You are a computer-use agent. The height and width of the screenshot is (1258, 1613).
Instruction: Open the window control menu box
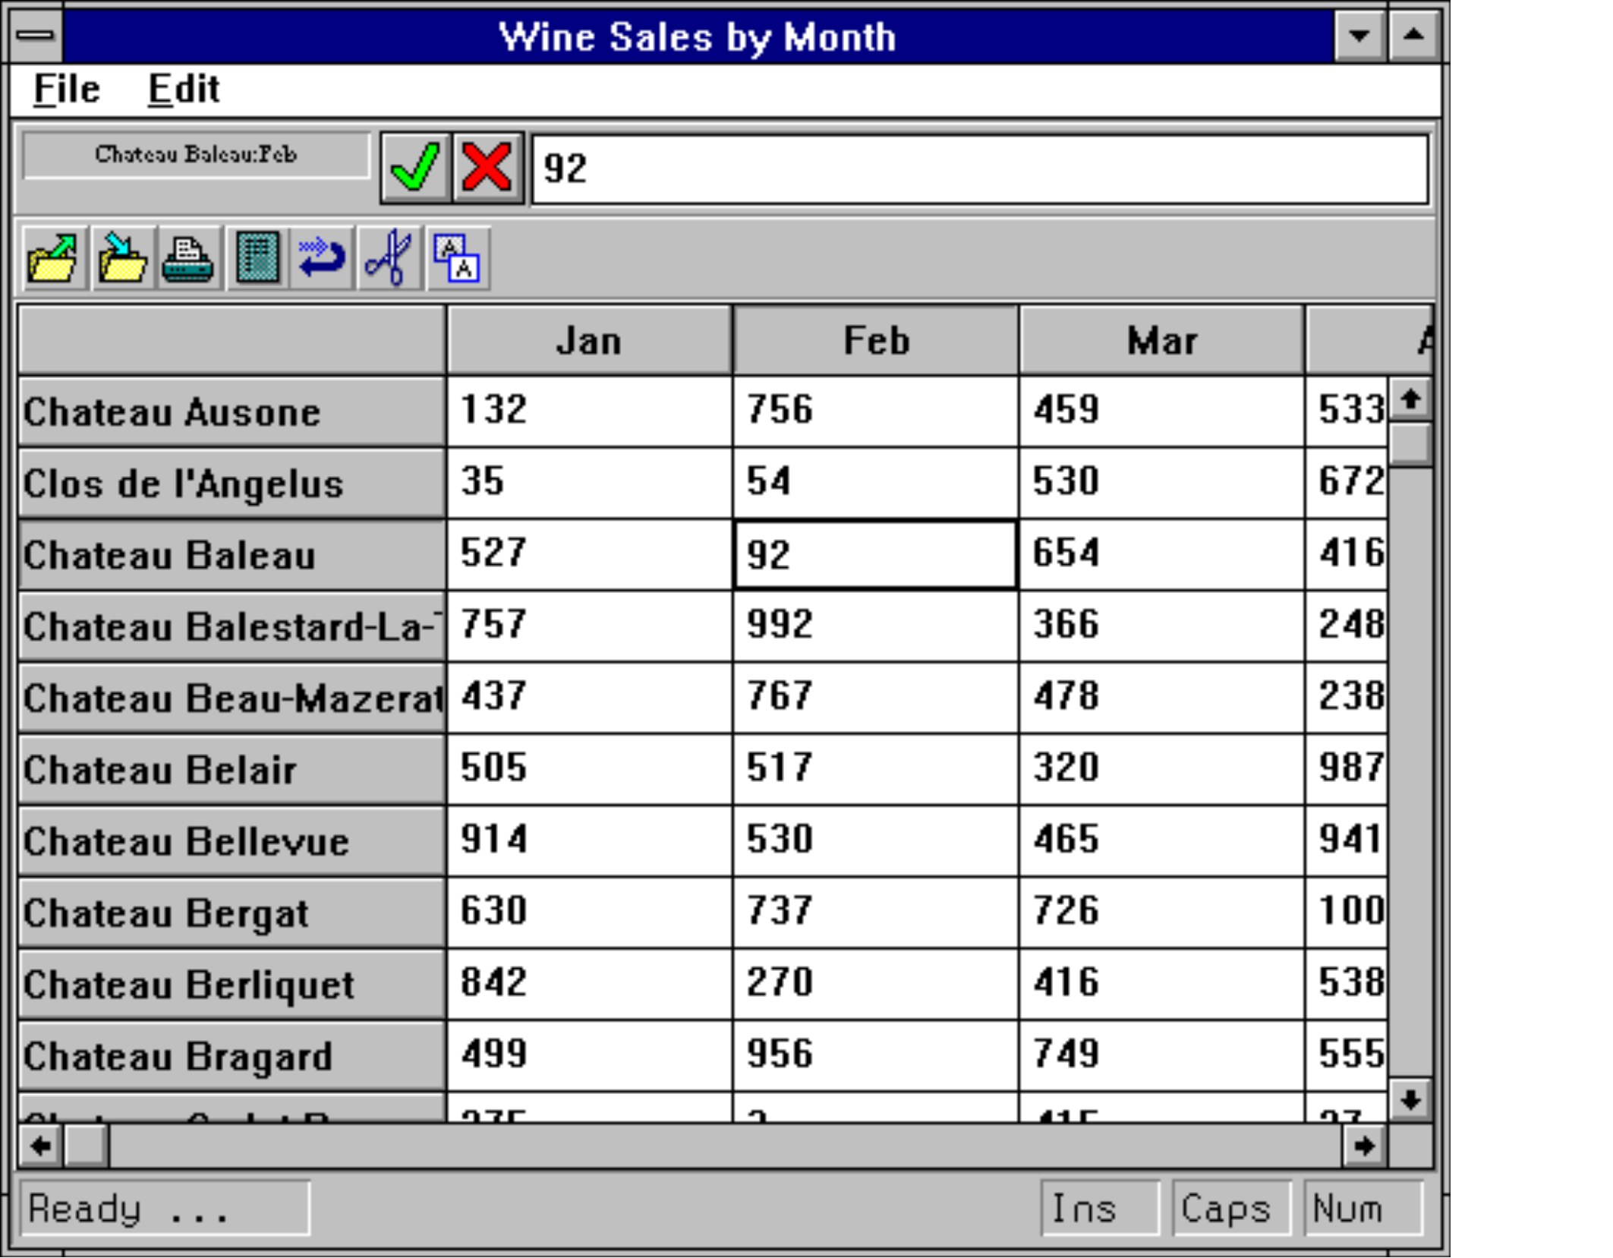click(35, 35)
